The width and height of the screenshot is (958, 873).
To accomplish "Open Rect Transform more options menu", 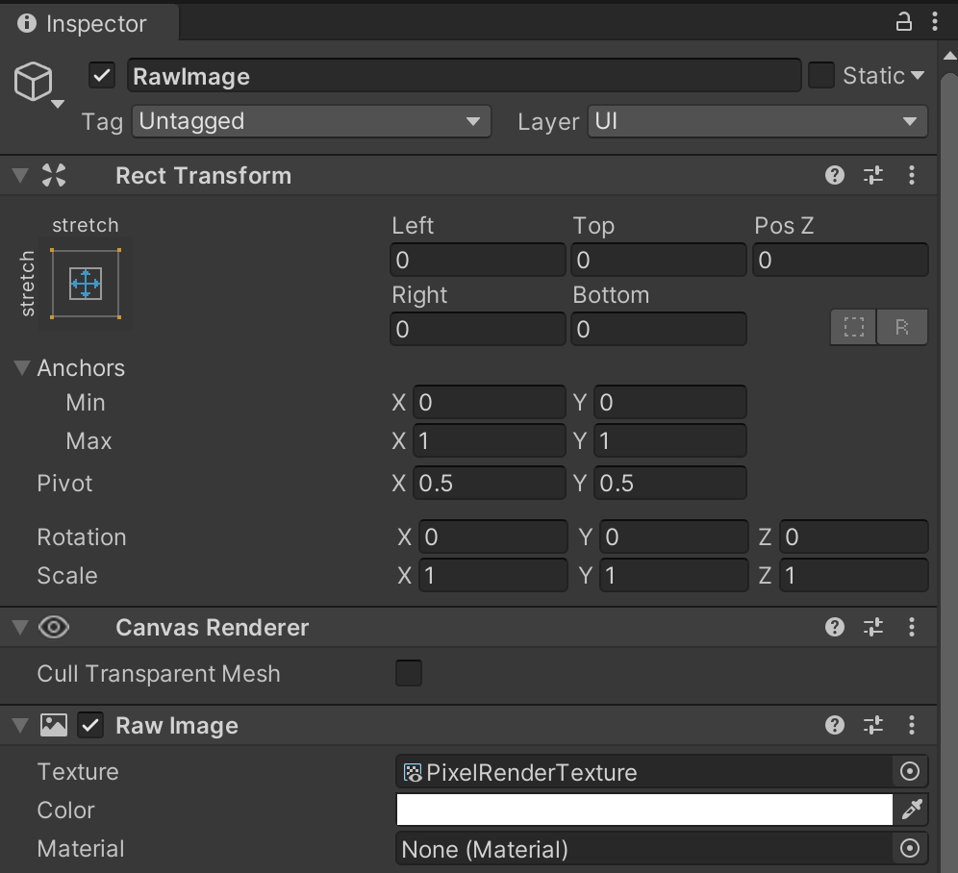I will (x=912, y=175).
